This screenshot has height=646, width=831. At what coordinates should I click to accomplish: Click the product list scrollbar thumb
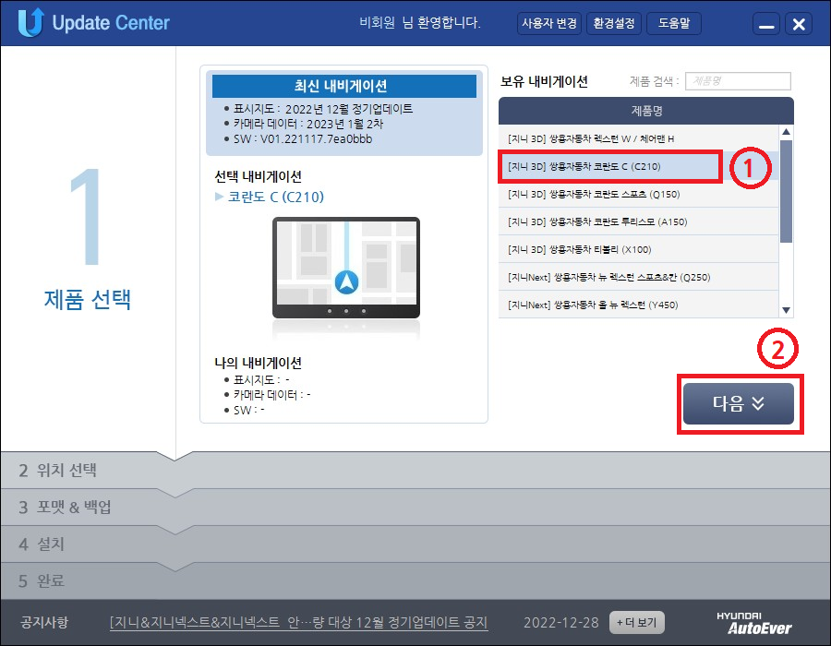click(x=787, y=191)
